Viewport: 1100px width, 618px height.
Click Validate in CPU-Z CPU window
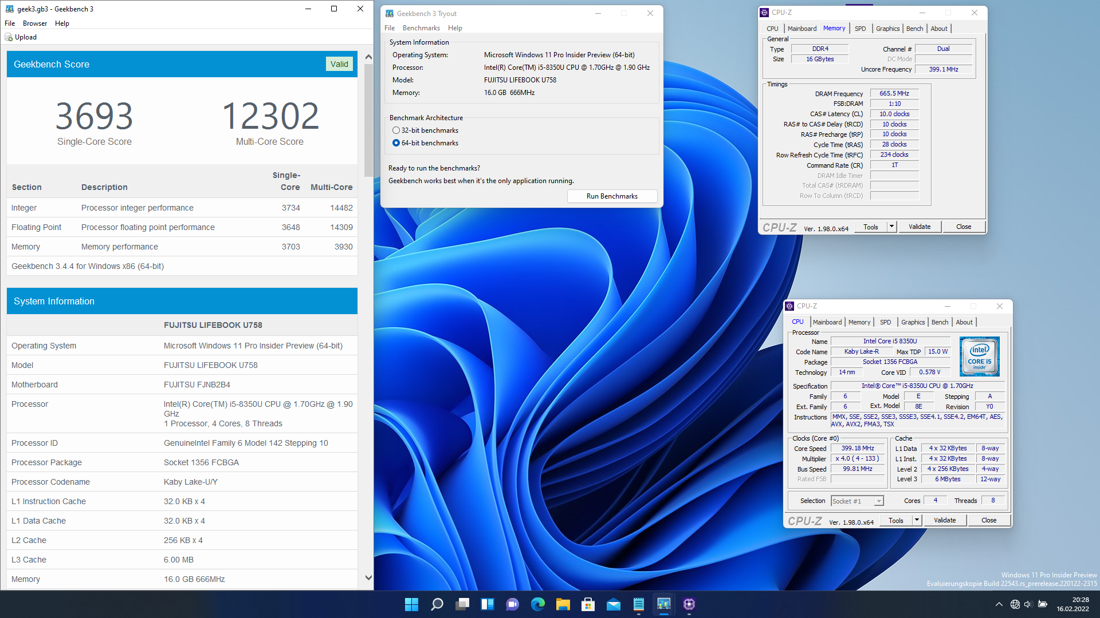tap(945, 520)
